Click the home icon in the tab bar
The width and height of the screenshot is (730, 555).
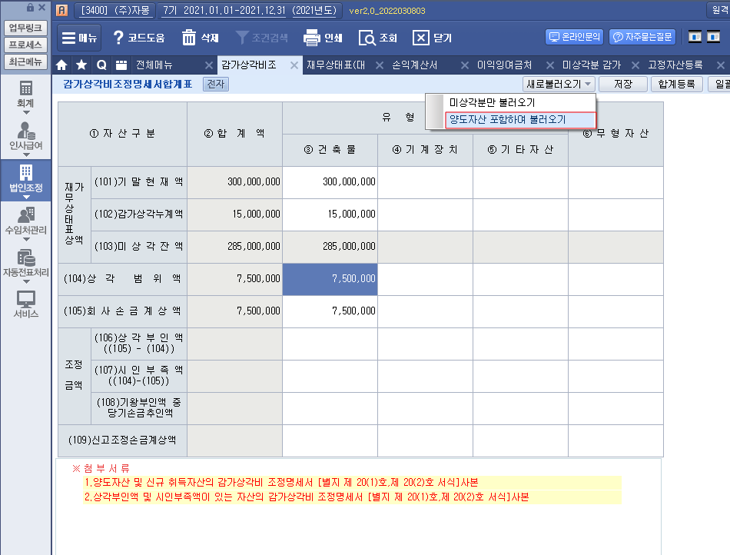(x=61, y=65)
